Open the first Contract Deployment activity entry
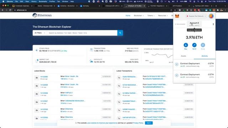 pyautogui.click(x=194, y=65)
